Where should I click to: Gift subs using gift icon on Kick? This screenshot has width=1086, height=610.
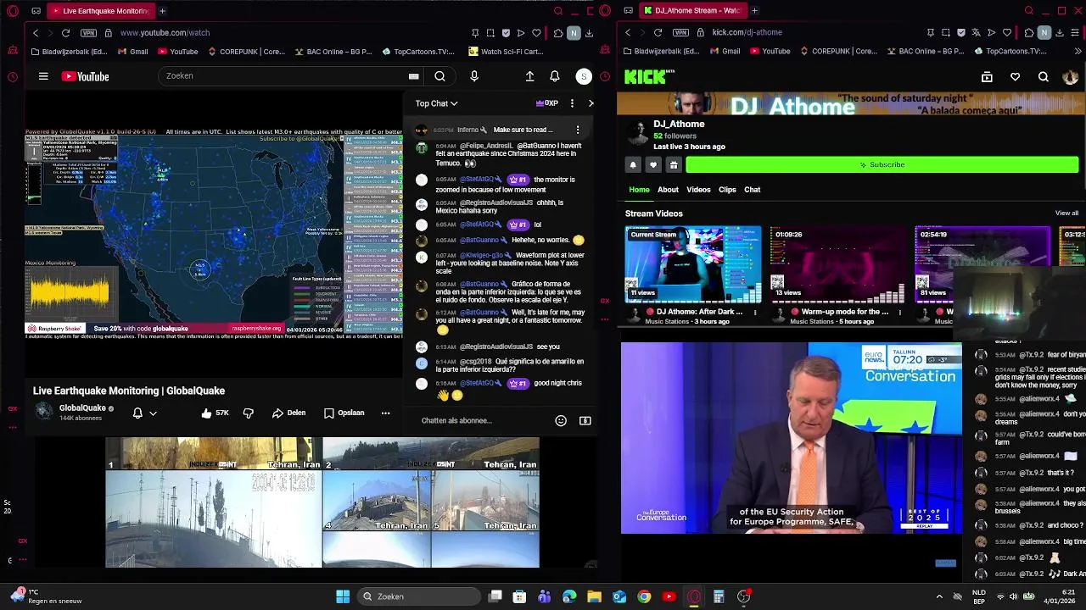[x=674, y=165]
